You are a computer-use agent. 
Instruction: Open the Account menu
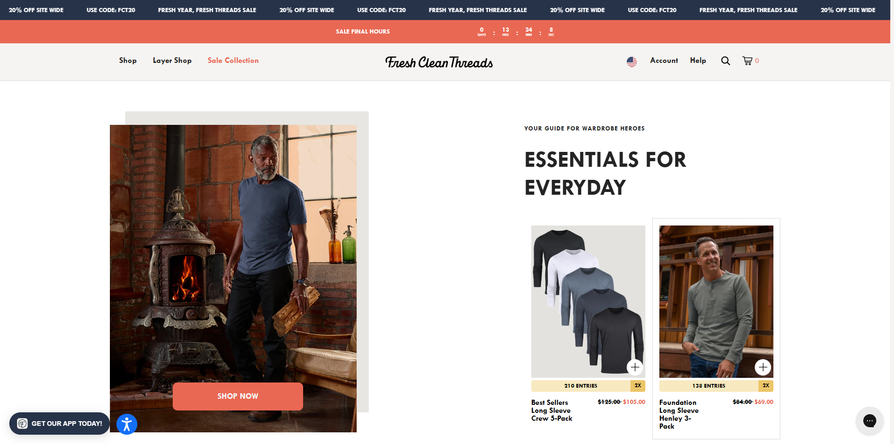point(664,61)
